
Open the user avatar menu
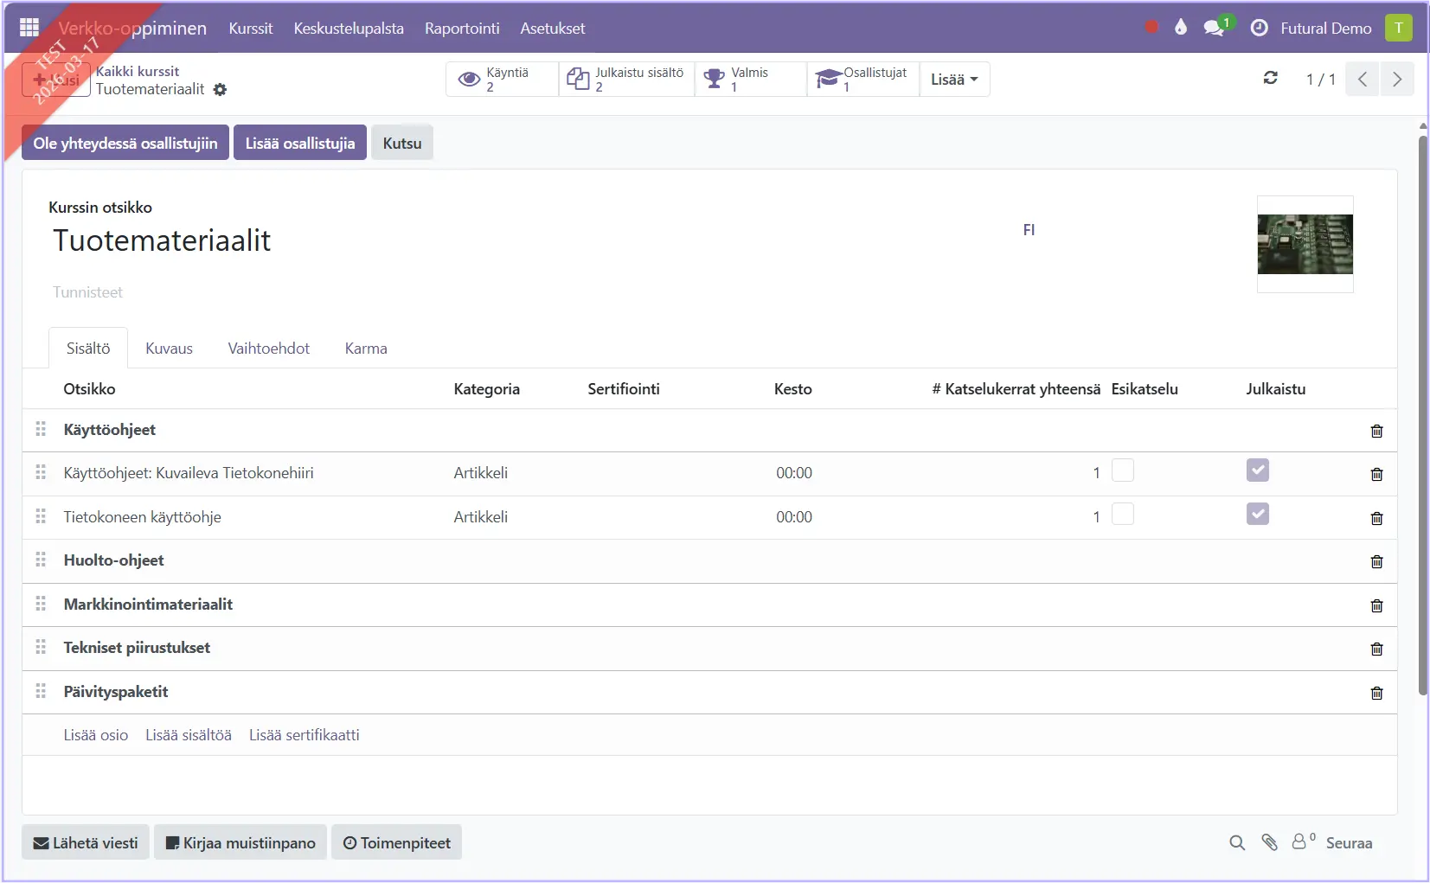click(1398, 29)
